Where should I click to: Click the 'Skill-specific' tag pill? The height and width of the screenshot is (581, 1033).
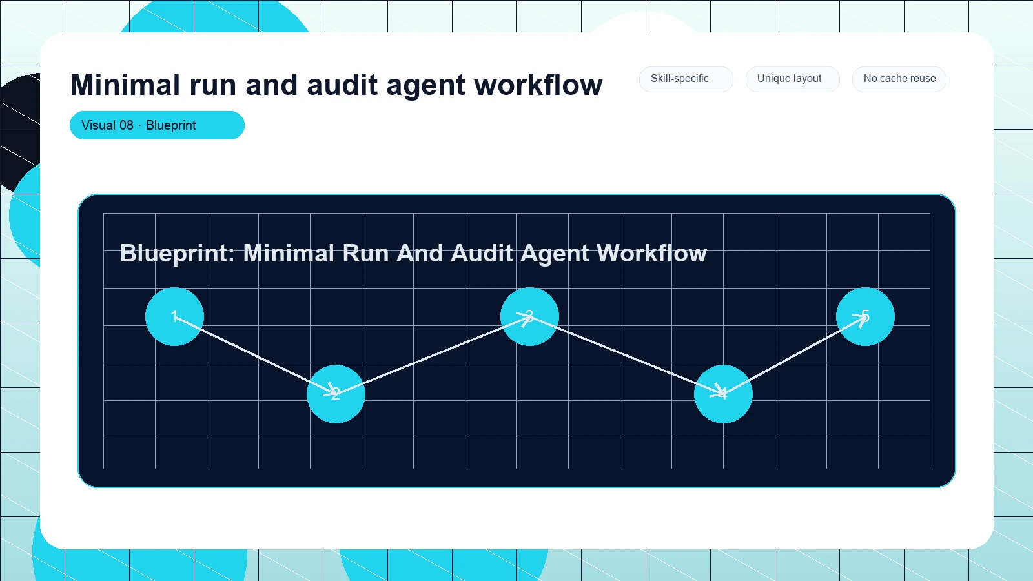686,79
